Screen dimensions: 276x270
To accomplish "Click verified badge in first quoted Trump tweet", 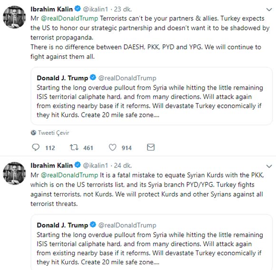I will click(x=93, y=77).
